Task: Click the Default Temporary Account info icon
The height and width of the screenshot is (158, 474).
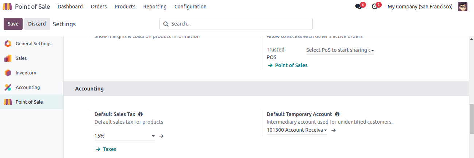Action: [337, 114]
